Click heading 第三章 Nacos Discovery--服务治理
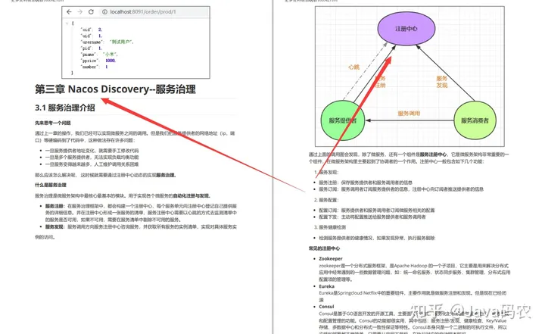545x334 pixels. 115,89
